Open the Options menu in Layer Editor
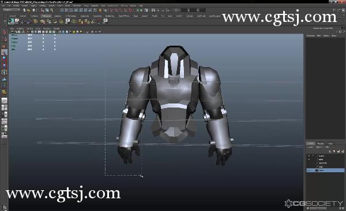Image resolution: width=346 pixels, height=211 pixels. coord(319,147)
